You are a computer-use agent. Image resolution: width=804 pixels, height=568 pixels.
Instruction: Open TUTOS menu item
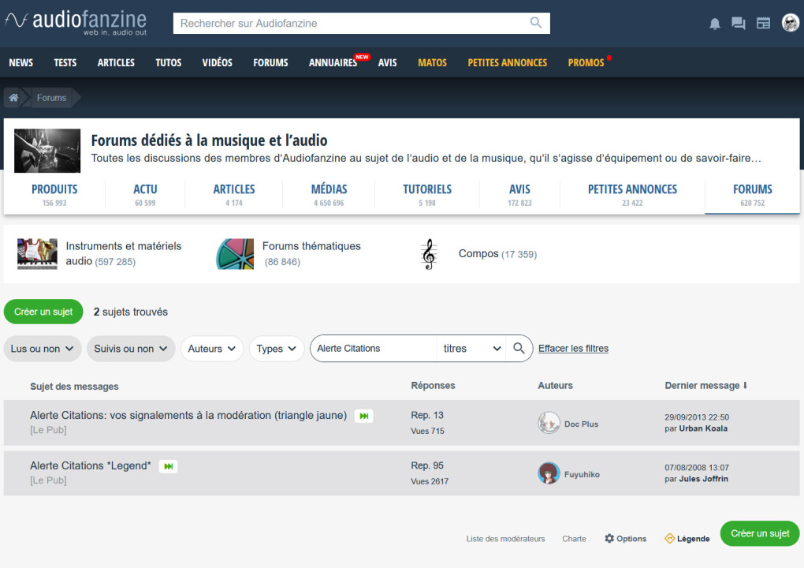point(169,62)
